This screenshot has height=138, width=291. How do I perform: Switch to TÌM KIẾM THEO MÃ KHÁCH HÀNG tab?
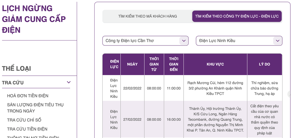(147, 16)
